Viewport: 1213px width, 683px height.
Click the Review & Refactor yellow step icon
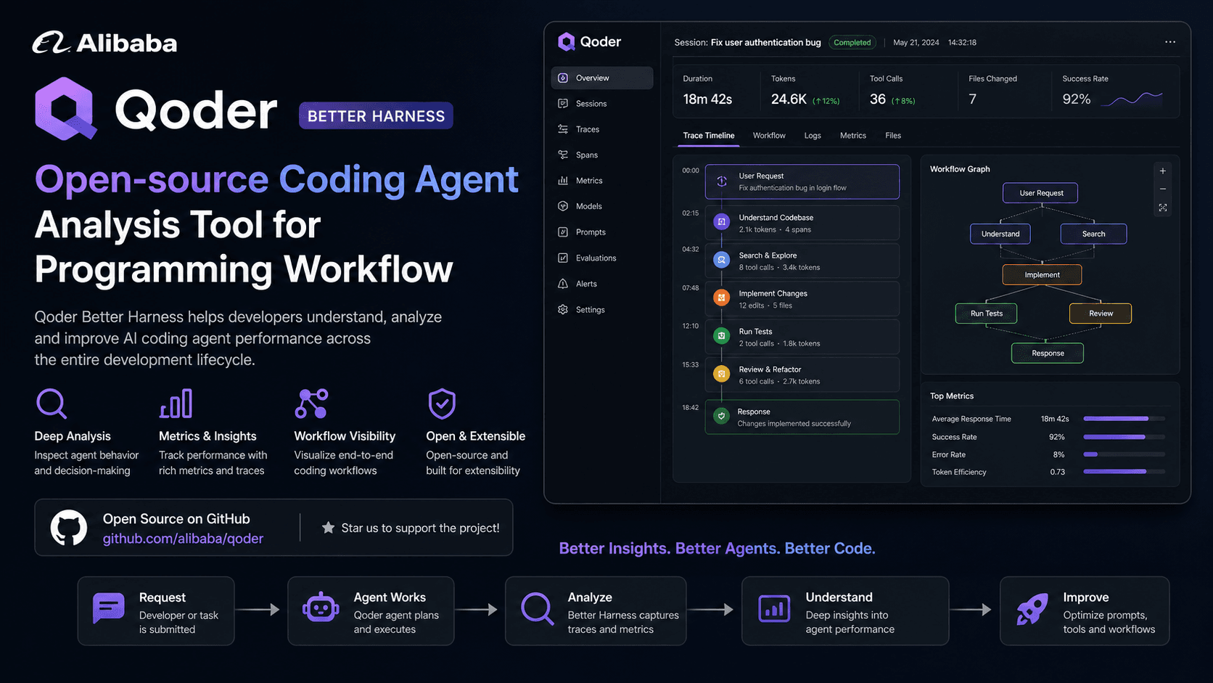point(722,374)
